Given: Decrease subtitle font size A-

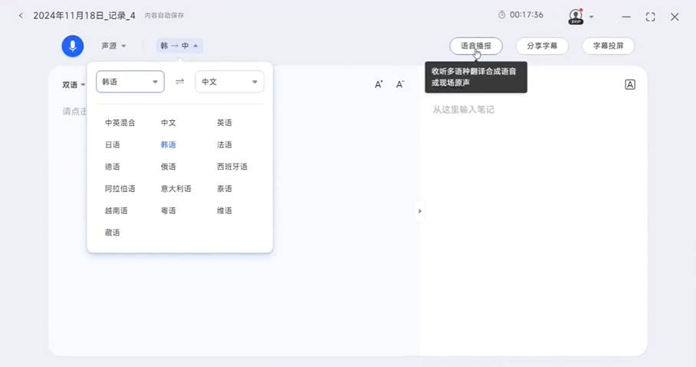Looking at the screenshot, I should click(x=400, y=84).
